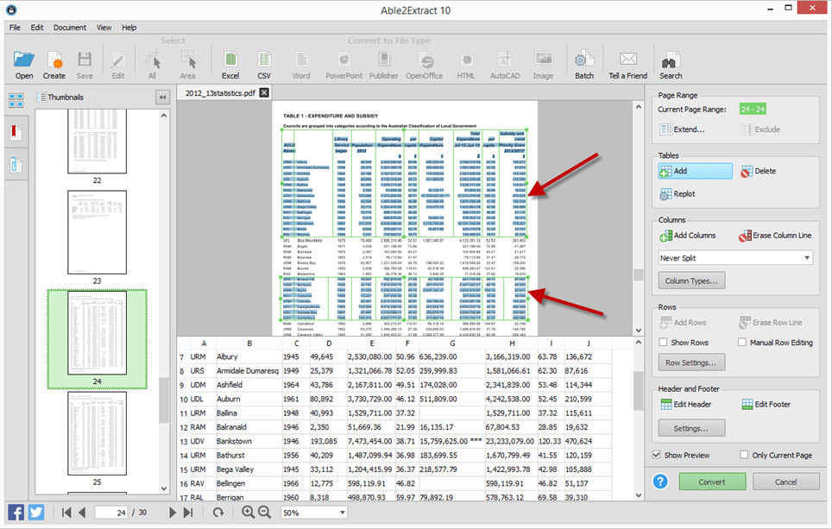Click Add table button
Image resolution: width=832 pixels, height=529 pixels.
coord(695,171)
